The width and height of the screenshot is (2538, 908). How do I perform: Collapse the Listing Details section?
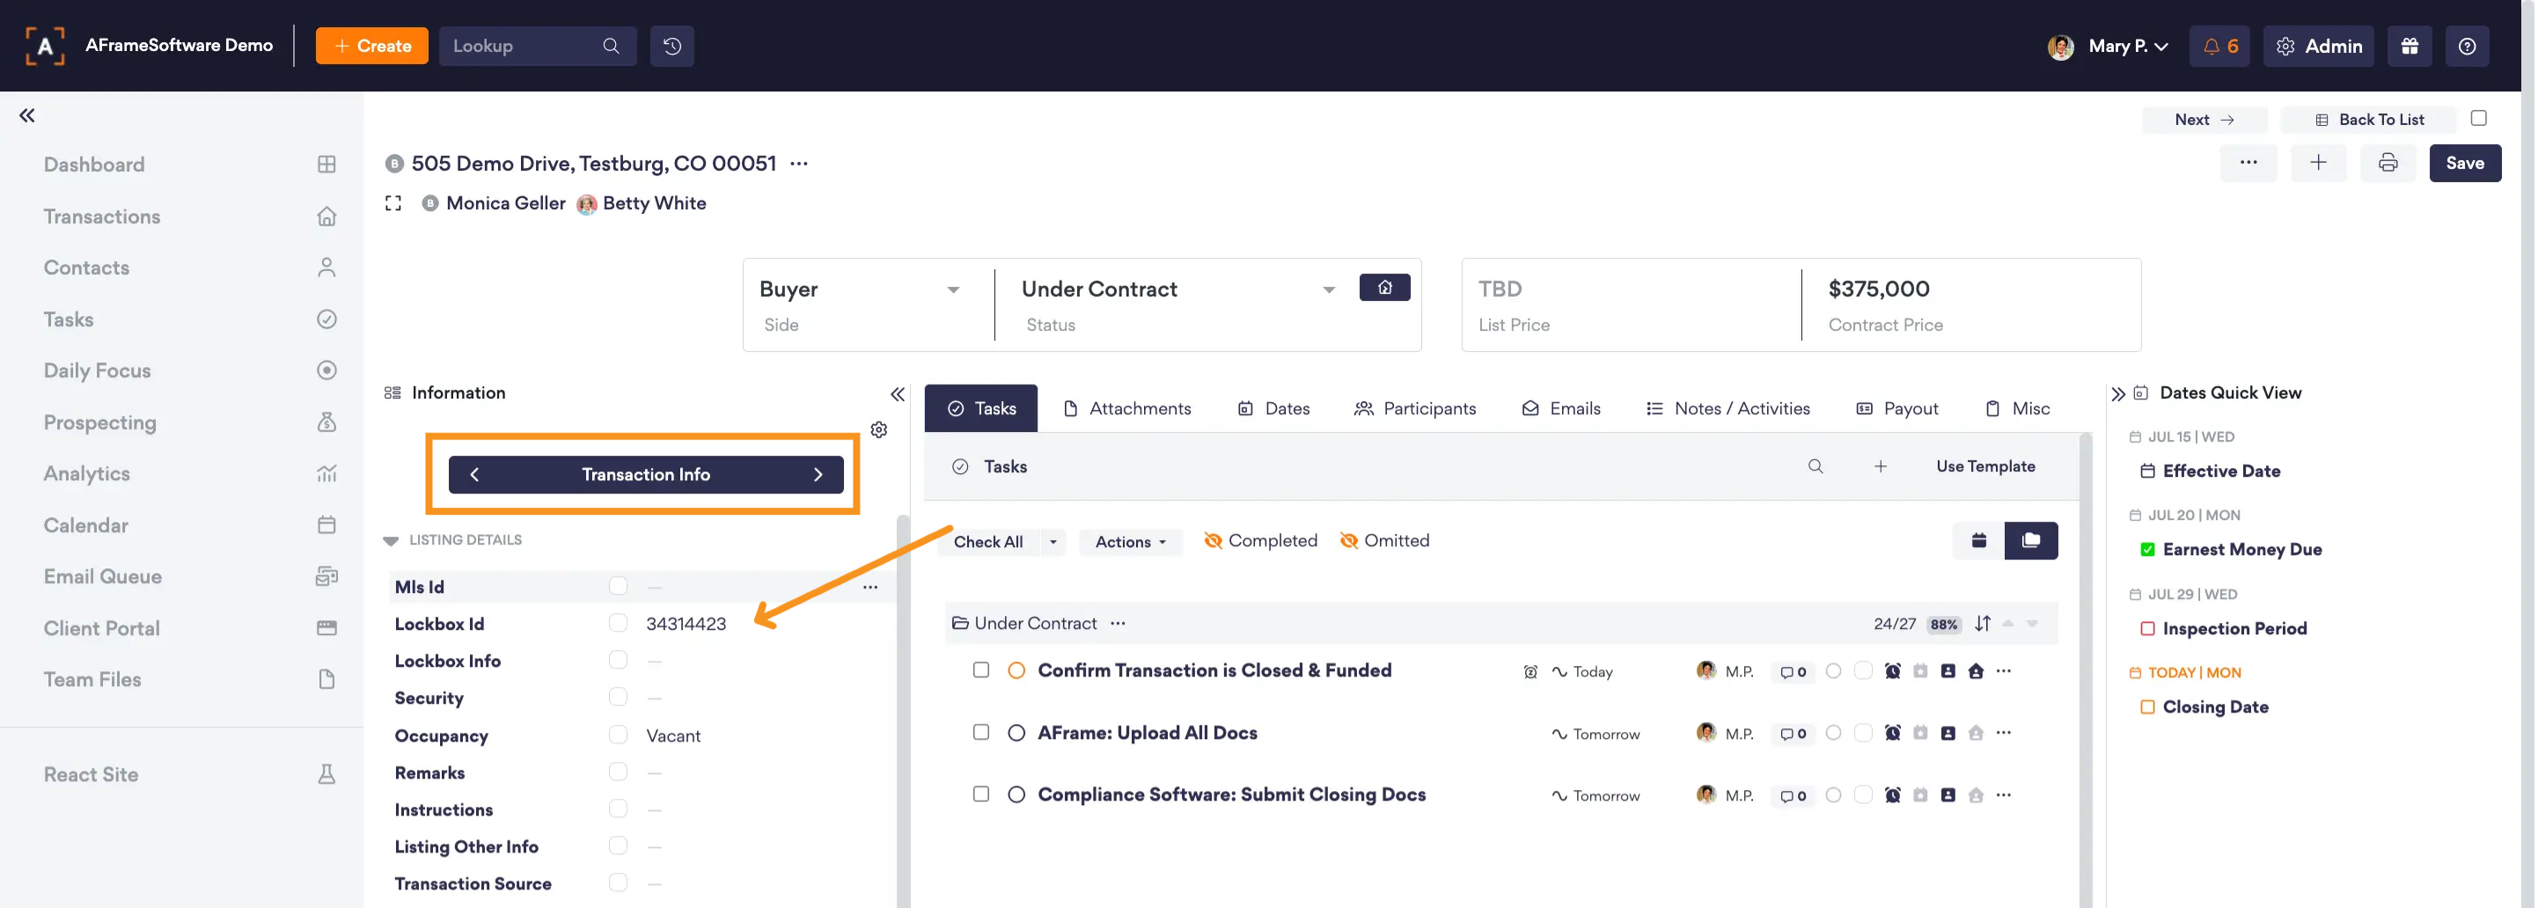(x=390, y=540)
